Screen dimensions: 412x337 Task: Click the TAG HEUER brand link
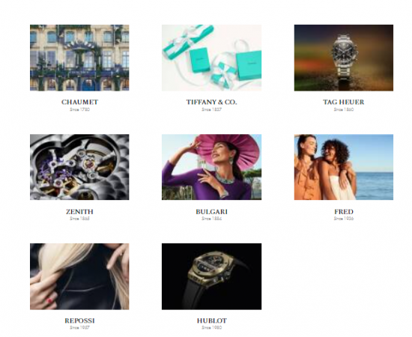(x=344, y=102)
